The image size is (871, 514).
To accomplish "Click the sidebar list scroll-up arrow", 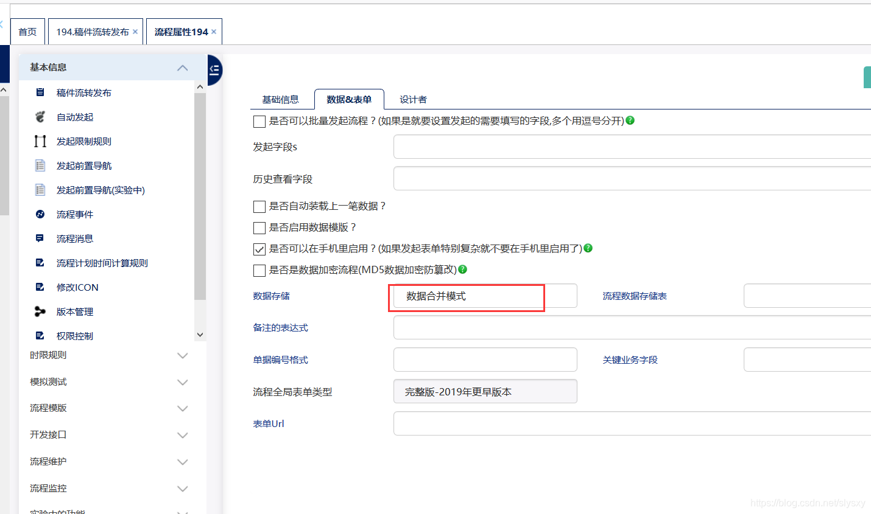I will click(x=200, y=87).
